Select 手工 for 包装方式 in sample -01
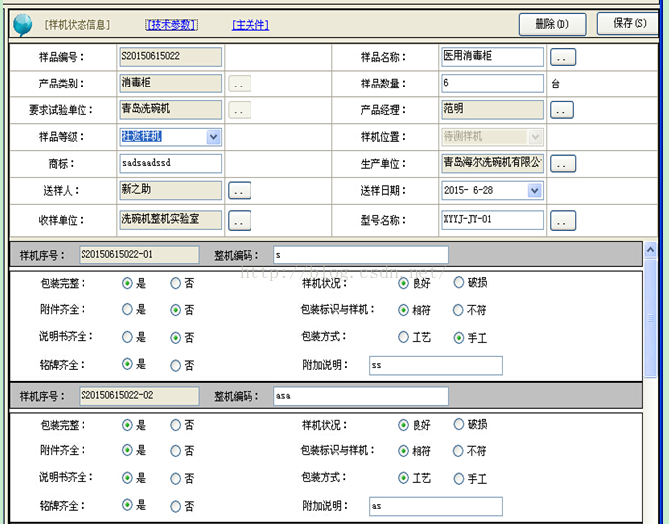This screenshot has width=669, height=524. 458,338
